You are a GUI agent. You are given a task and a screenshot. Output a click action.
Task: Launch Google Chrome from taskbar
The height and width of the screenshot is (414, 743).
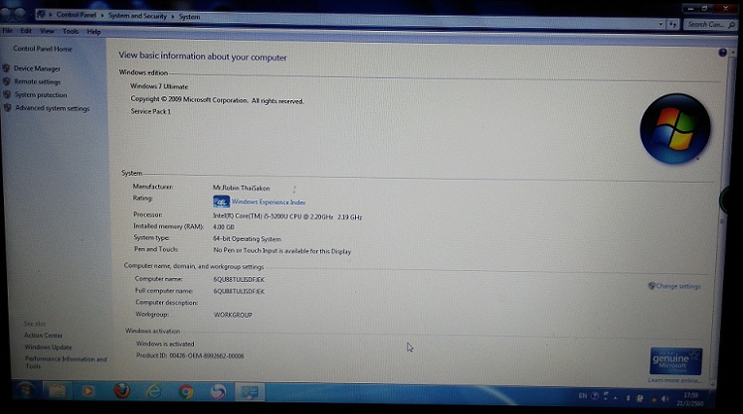[186, 392]
